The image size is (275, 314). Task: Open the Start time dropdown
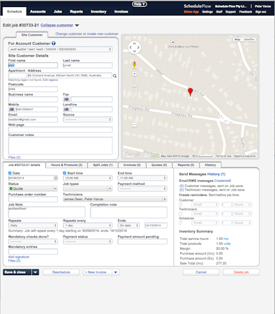pos(88,178)
